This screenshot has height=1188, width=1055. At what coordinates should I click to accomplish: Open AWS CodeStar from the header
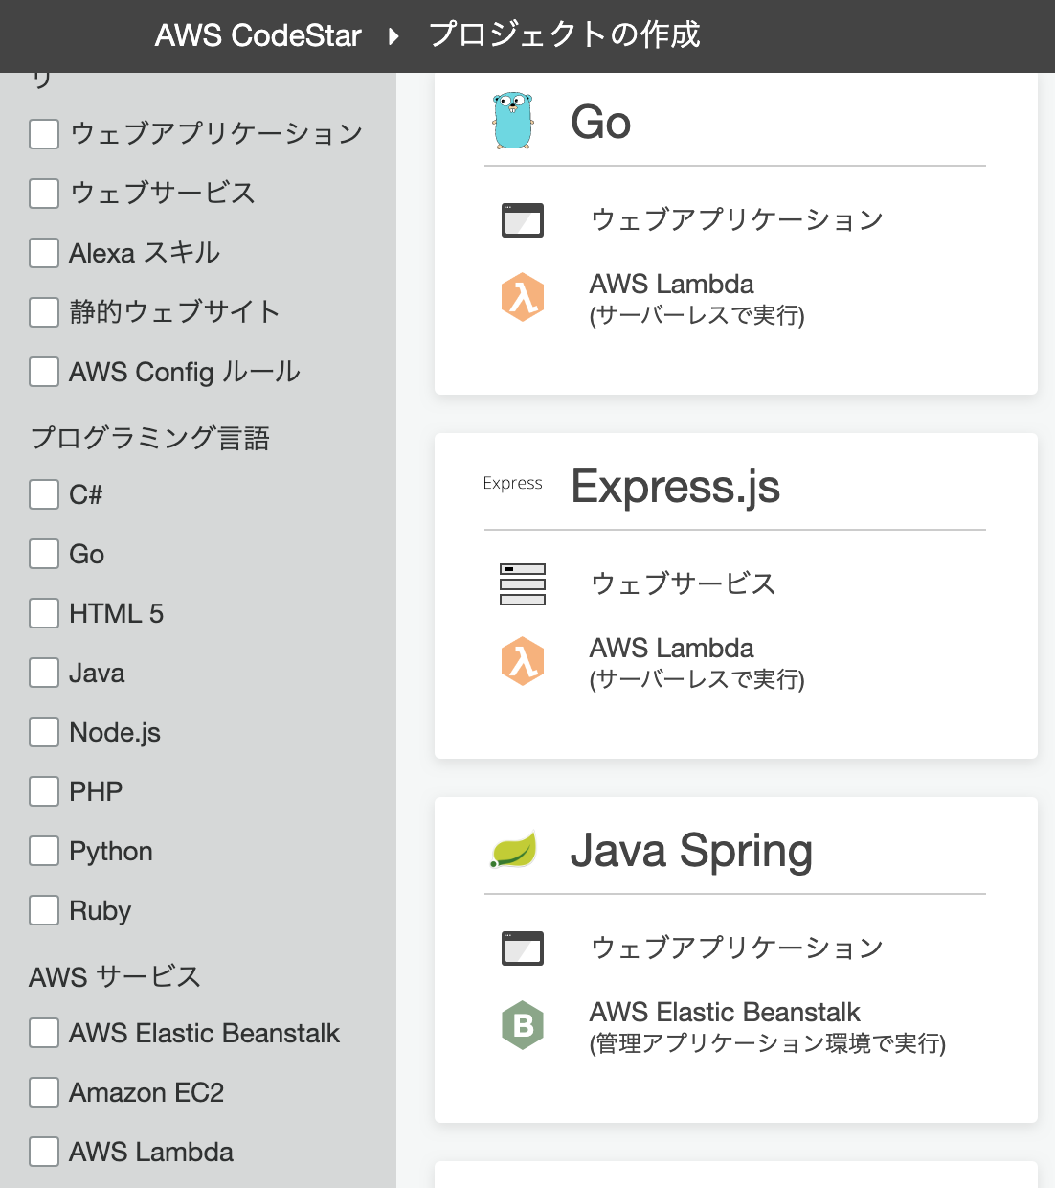[258, 35]
